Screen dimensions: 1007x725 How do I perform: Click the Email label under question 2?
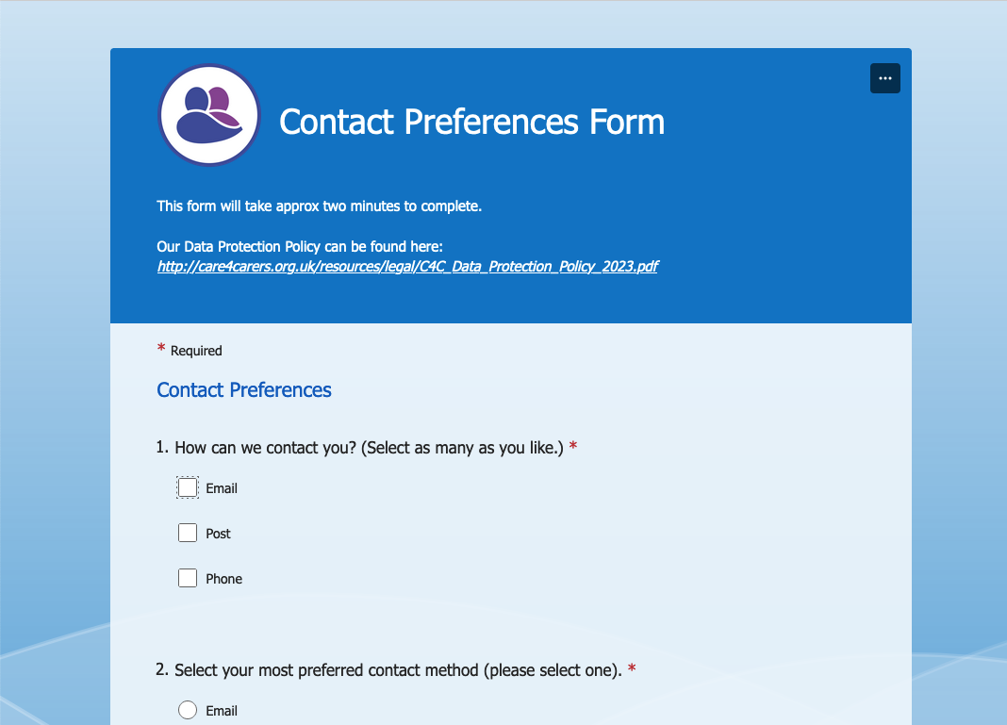tap(222, 711)
